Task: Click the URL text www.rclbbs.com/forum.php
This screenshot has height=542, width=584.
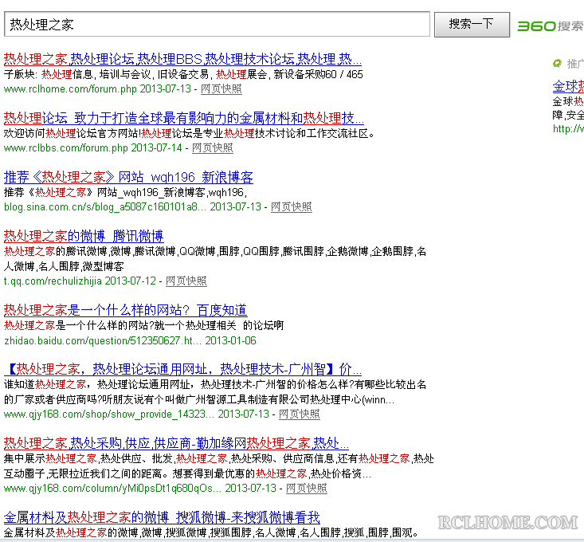Action: [x=66, y=148]
